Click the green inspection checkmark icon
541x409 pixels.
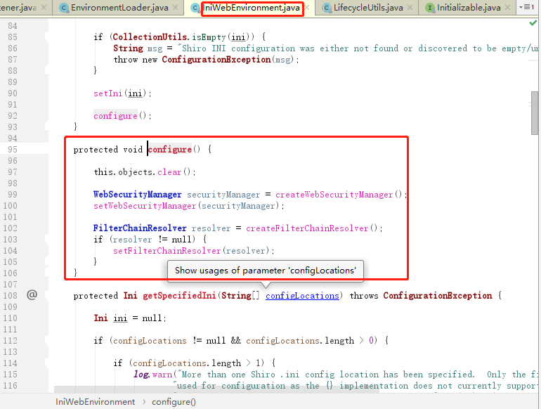click(533, 23)
